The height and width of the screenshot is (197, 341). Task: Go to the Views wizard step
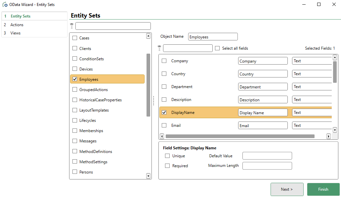[35, 33]
